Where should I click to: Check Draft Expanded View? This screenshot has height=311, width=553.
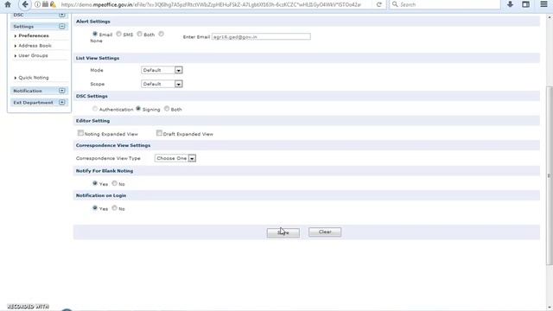[x=159, y=133]
